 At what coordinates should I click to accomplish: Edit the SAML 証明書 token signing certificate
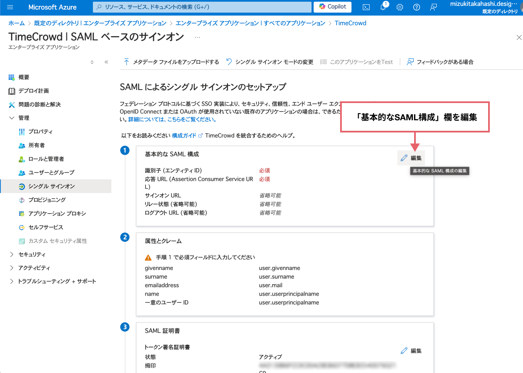pyautogui.click(x=411, y=350)
